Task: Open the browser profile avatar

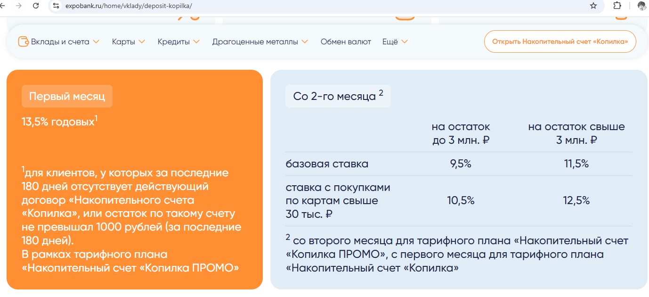Action: (x=641, y=6)
